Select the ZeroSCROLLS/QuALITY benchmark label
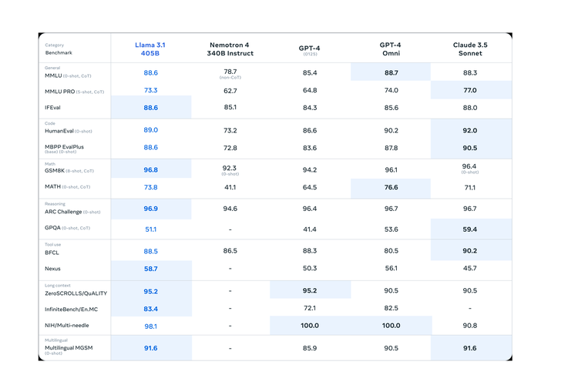The width and height of the screenshot is (578, 385). pos(76,293)
